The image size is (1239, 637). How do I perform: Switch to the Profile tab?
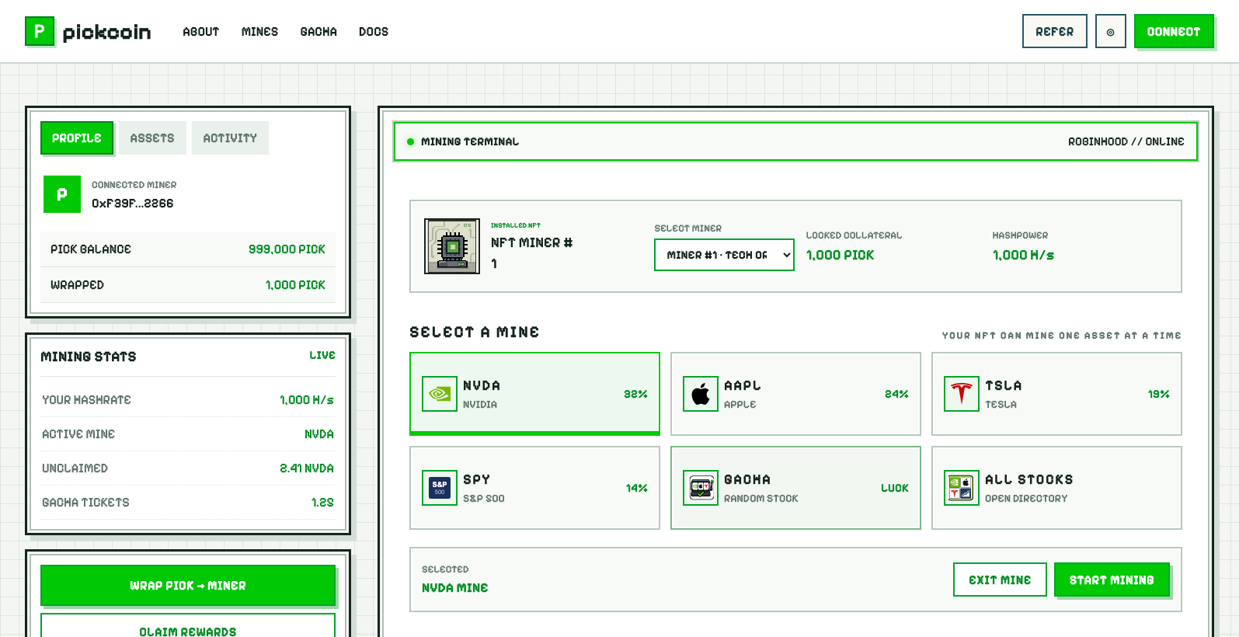point(77,137)
